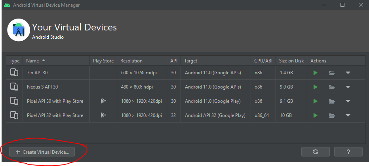Click Play Store icon in Pixel API 32 row

(103, 115)
